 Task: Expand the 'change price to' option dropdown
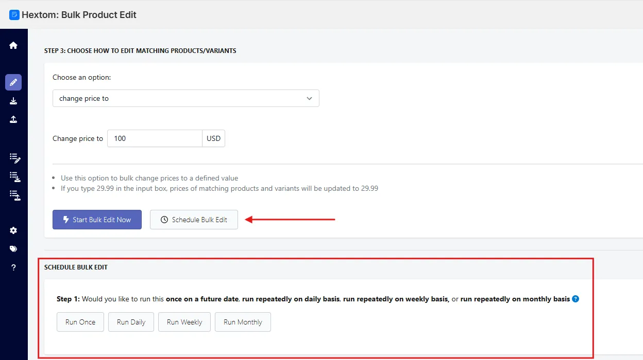186,98
